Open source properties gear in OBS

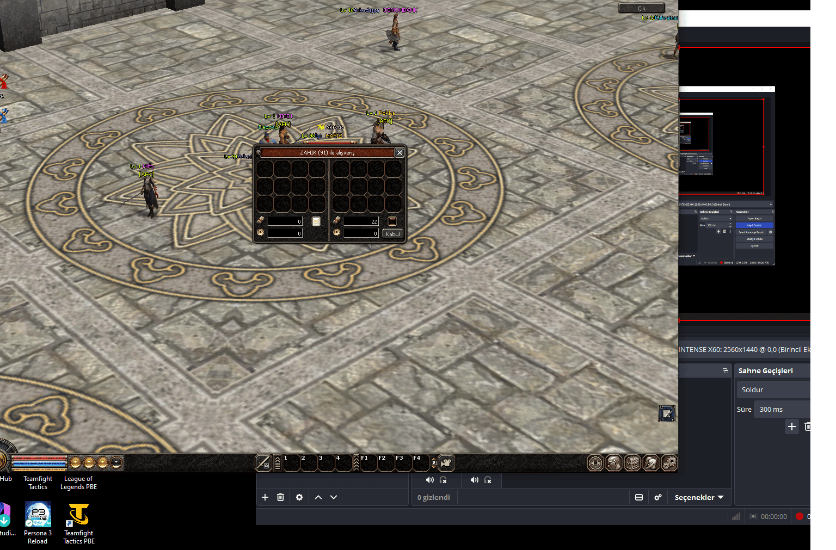pos(299,497)
